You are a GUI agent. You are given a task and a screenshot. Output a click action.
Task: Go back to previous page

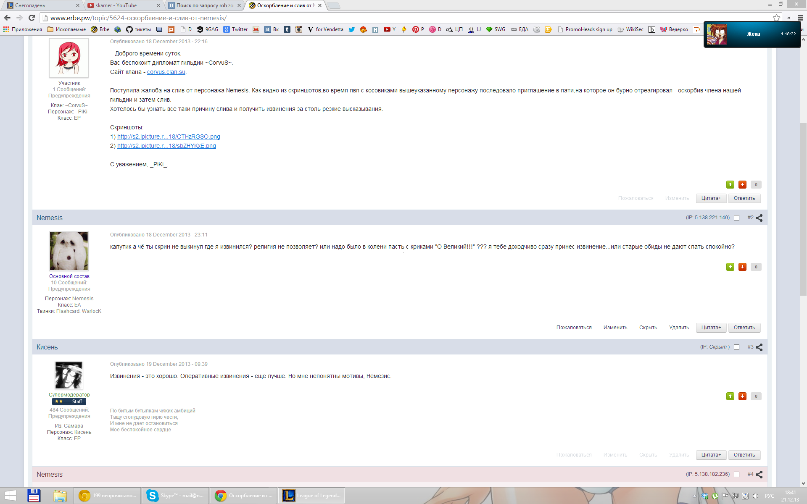(7, 18)
